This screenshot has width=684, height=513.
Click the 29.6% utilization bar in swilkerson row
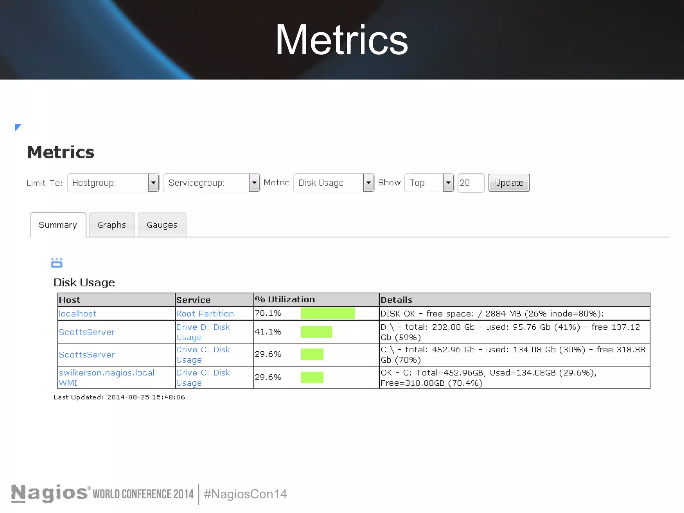pos(312,377)
